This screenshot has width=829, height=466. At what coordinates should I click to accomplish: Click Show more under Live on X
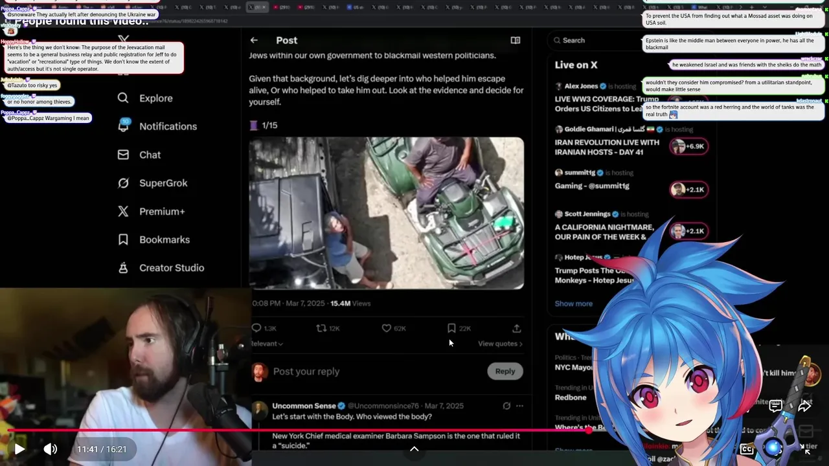573,304
